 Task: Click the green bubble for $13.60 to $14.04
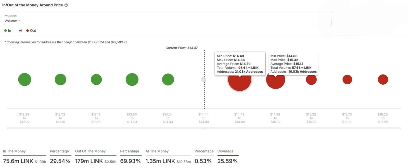[132, 80]
